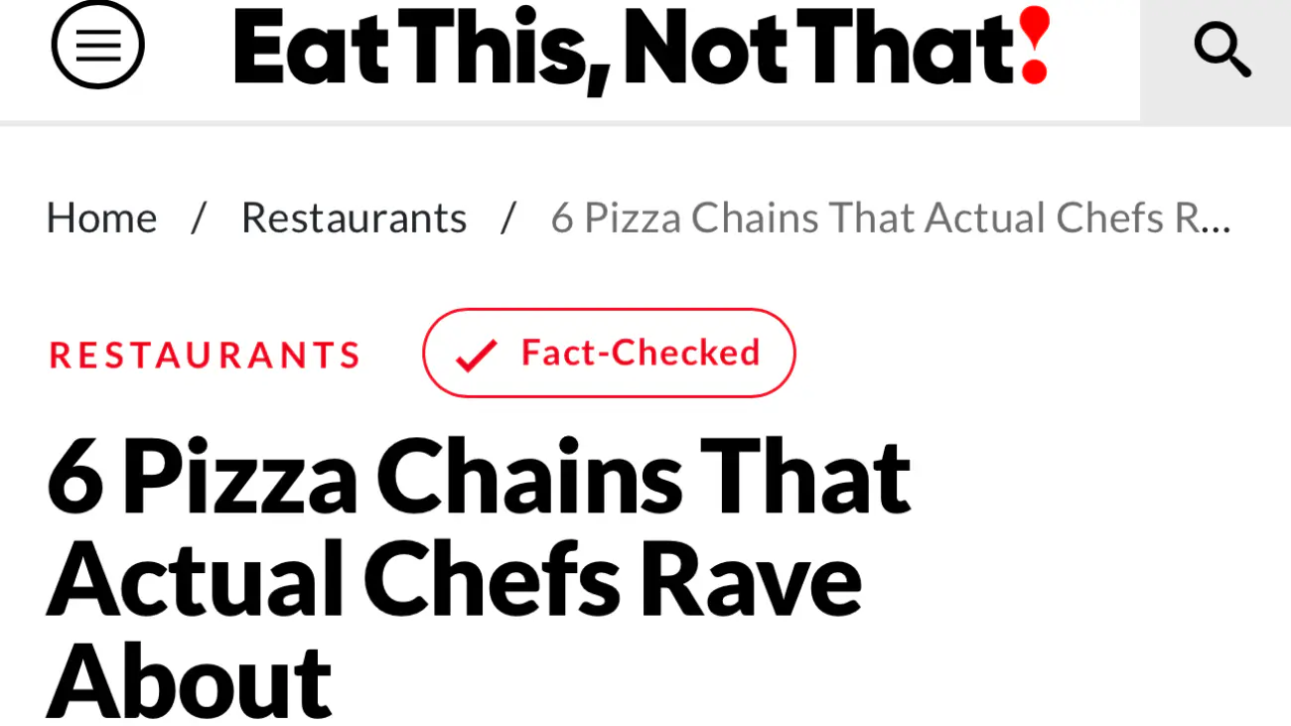Screen dimensions: 1291x726
Task: Click the slash separator after Home
Action: 199,218
